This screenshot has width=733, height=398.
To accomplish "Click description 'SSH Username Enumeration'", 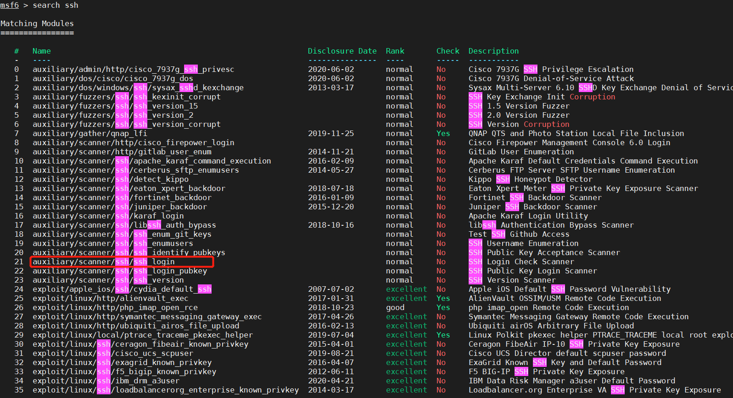I will [524, 243].
